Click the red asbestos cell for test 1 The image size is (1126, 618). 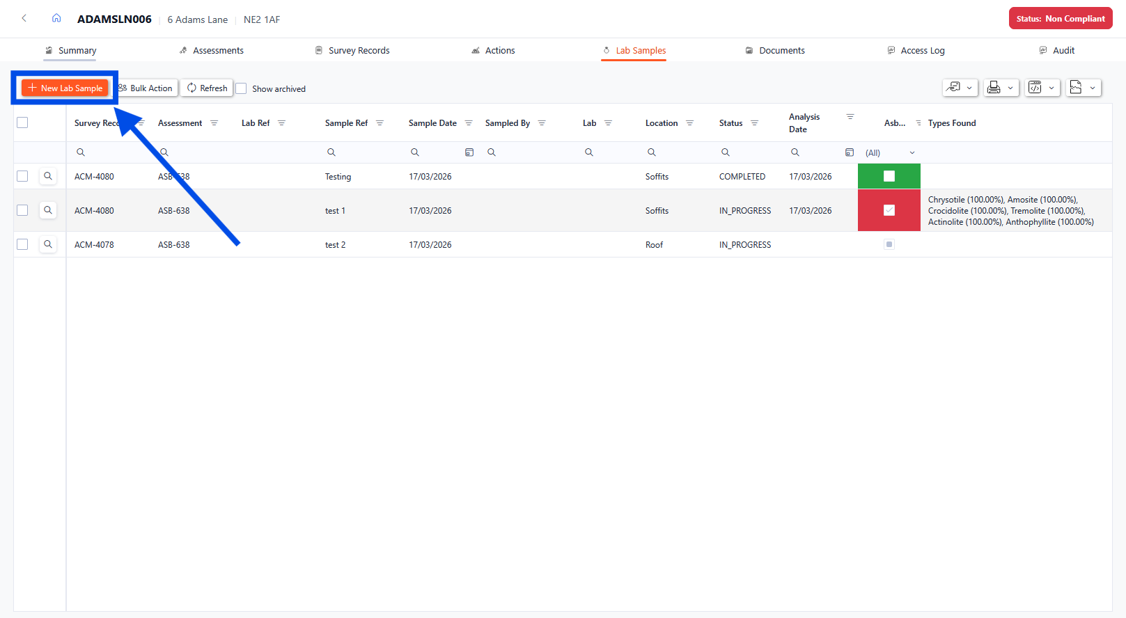889,210
